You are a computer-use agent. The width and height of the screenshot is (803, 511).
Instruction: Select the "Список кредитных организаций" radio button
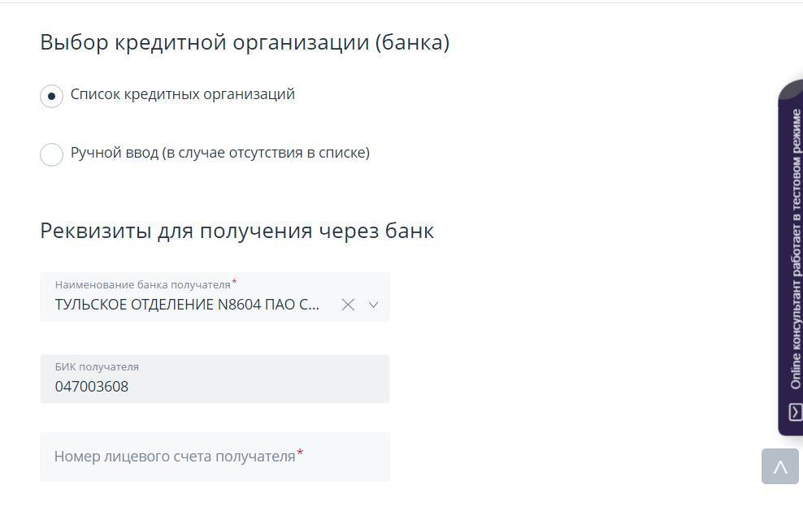tap(51, 96)
